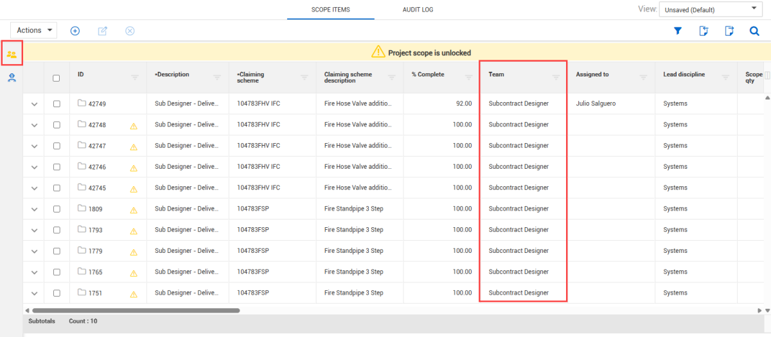The image size is (771, 337).
Task: Tick the checkbox for row 42749
Action: (57, 103)
